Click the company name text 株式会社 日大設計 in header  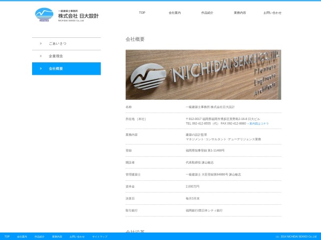(x=79, y=16)
